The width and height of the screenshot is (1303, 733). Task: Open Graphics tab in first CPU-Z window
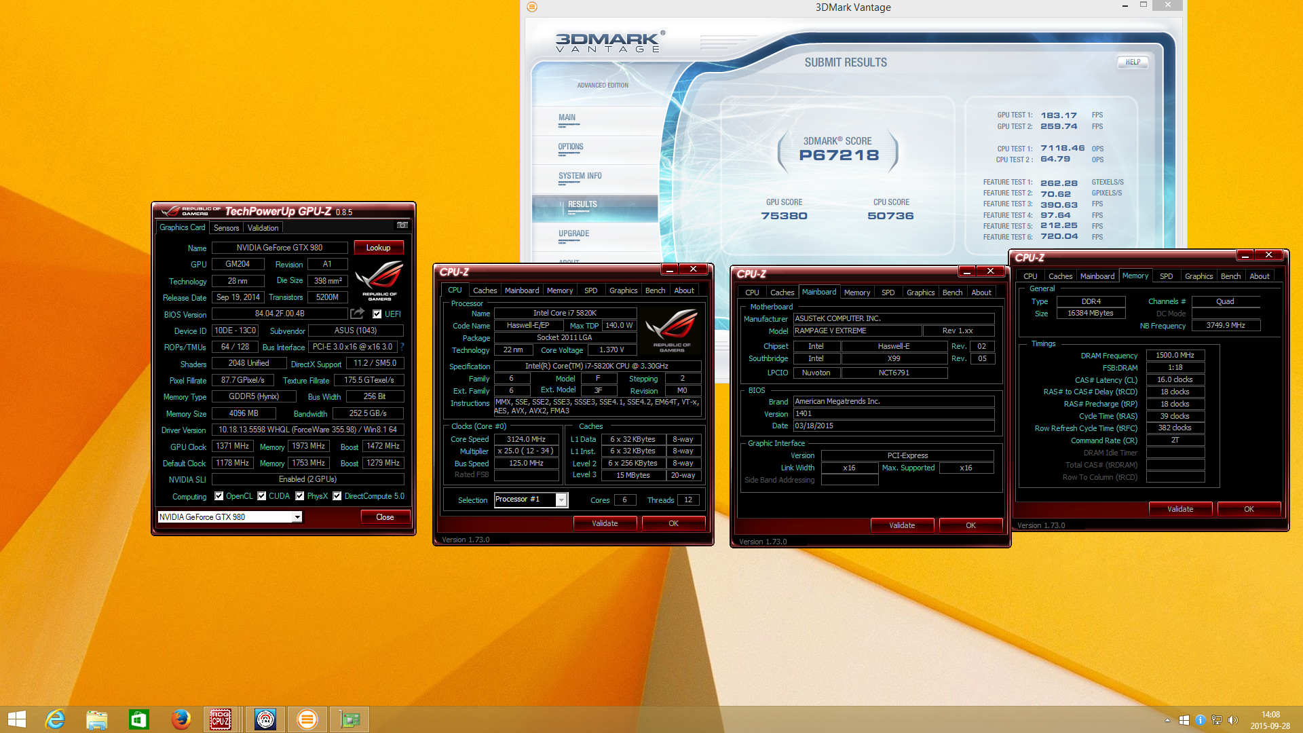pos(623,290)
